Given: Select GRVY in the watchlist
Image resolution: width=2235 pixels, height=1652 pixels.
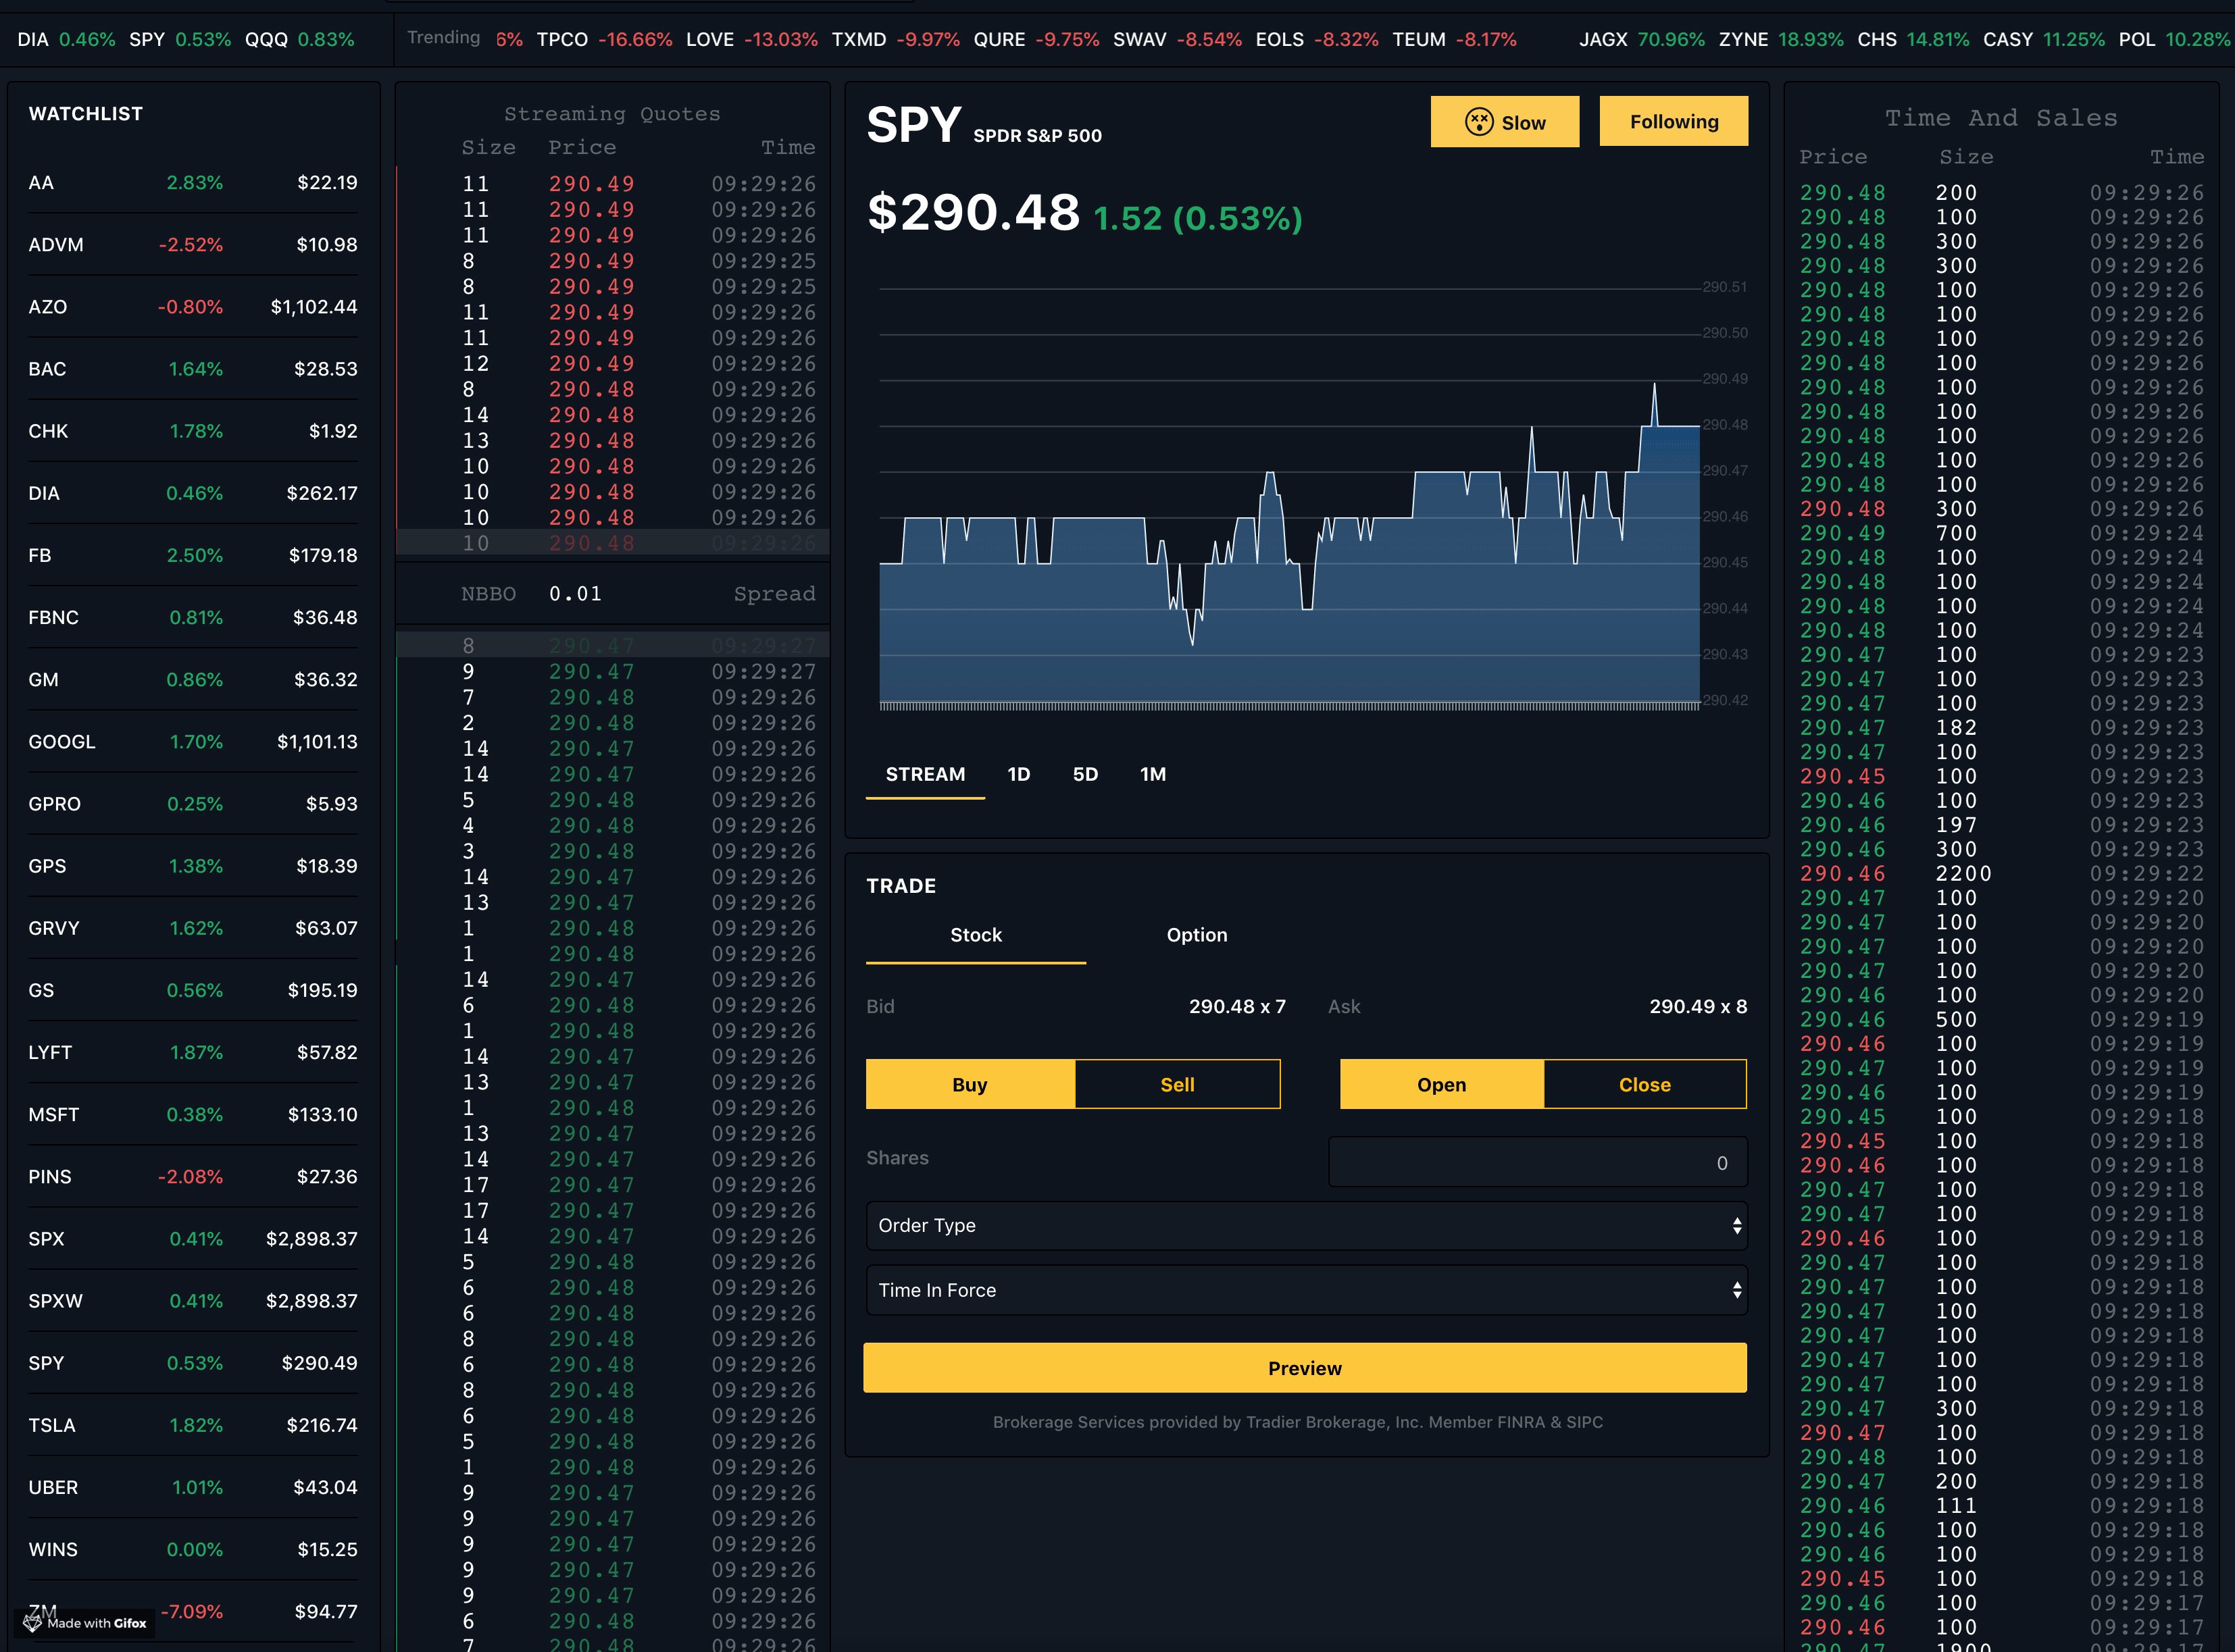Looking at the screenshot, I should click(193, 928).
